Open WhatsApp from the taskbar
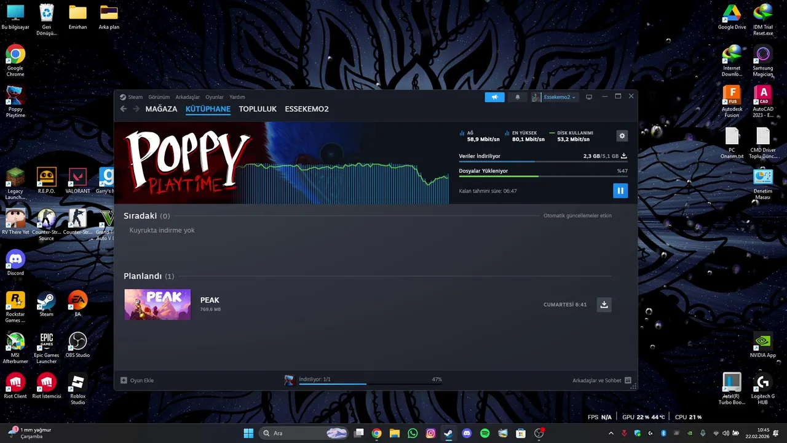The width and height of the screenshot is (787, 443). coord(413,433)
